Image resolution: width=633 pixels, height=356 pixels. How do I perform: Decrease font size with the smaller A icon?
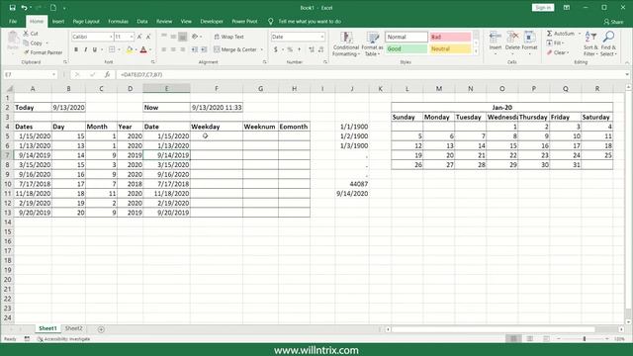148,37
